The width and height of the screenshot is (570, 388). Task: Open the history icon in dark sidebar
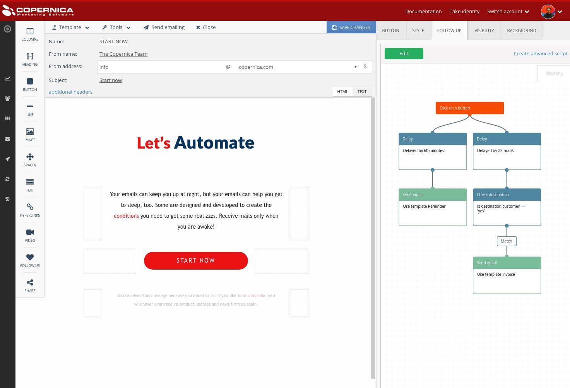tap(7, 199)
